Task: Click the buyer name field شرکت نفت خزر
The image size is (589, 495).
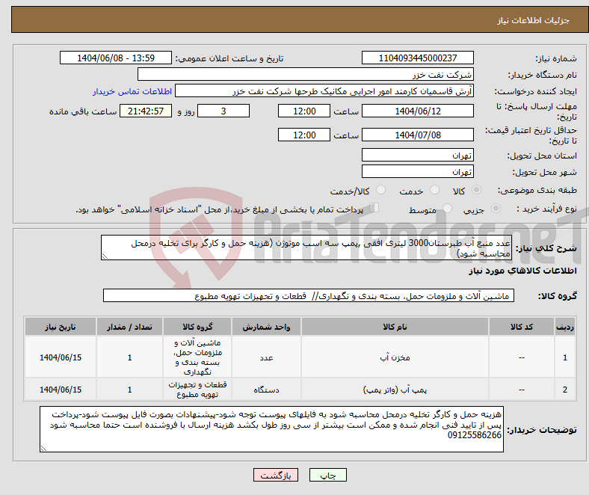Action: [306, 75]
